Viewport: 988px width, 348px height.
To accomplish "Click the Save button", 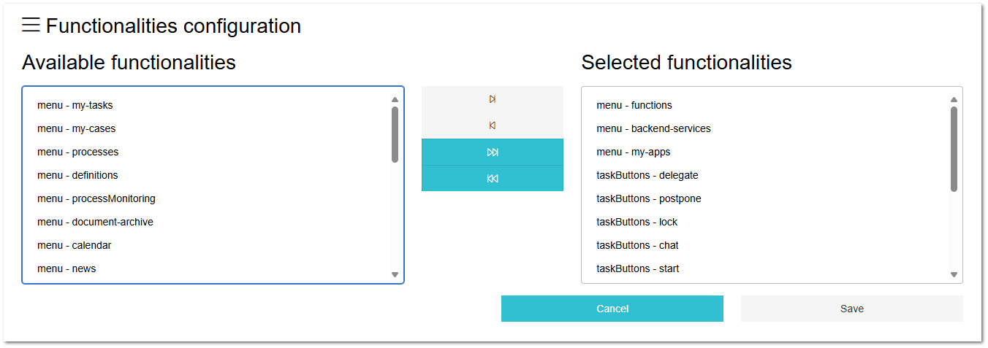I will 852,309.
